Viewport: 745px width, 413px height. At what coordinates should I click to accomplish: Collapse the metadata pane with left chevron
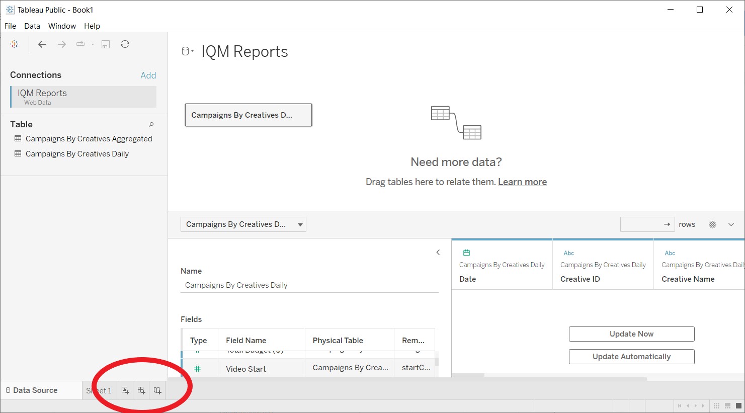pyautogui.click(x=438, y=253)
